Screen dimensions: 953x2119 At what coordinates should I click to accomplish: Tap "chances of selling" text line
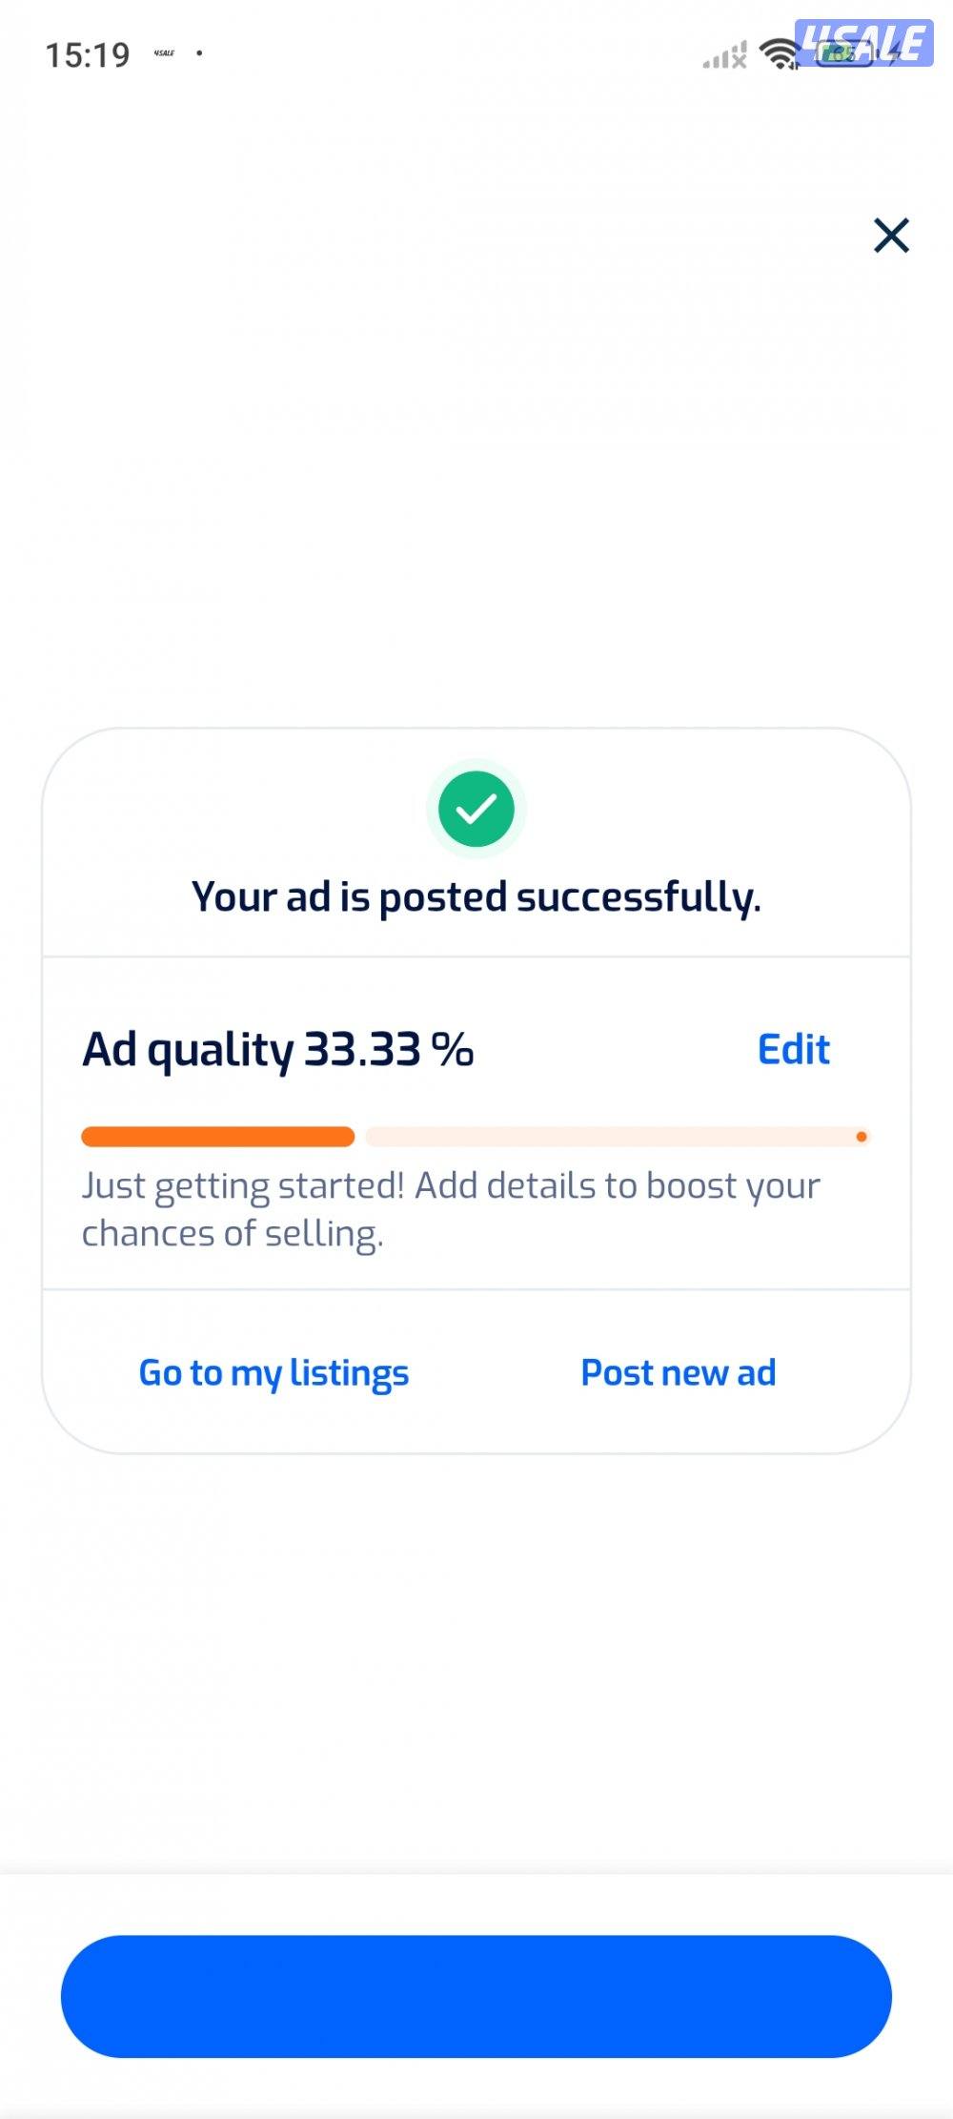pyautogui.click(x=233, y=1233)
